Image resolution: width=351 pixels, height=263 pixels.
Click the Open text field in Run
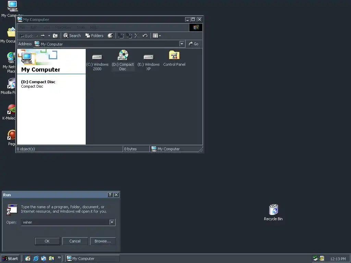(65, 222)
